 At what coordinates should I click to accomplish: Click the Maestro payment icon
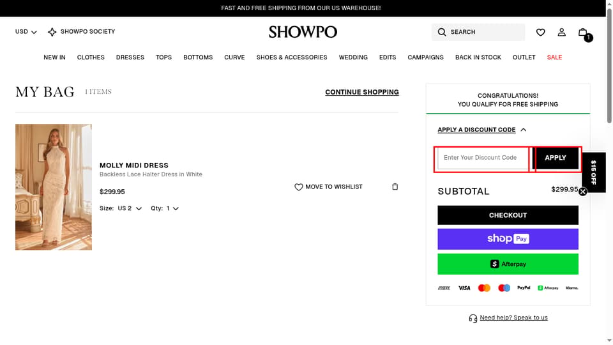point(504,288)
